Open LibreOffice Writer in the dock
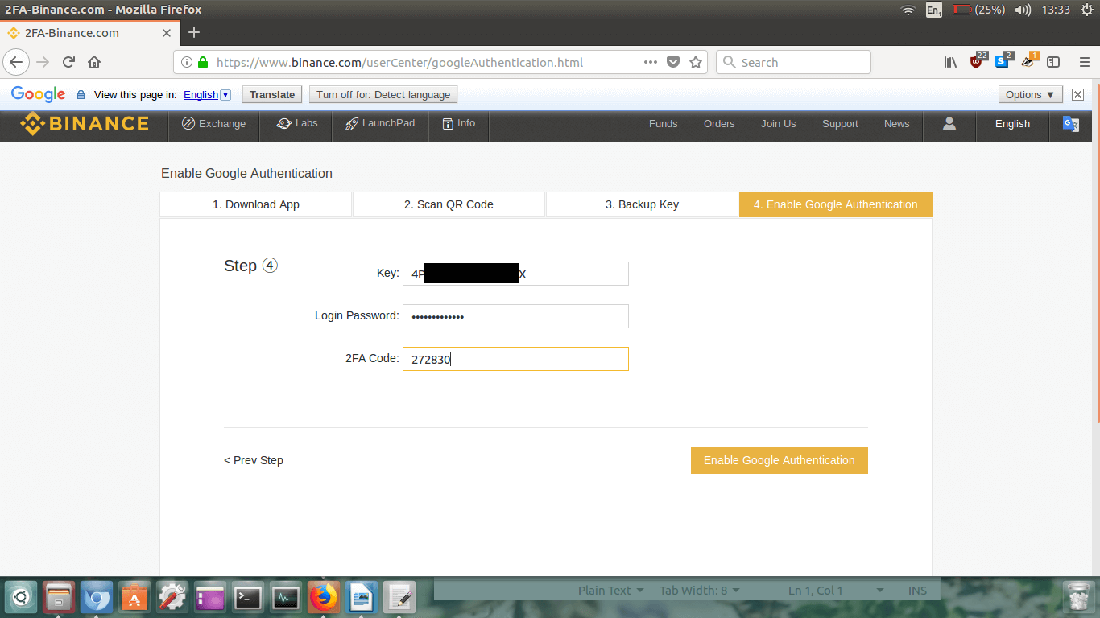The width and height of the screenshot is (1100, 618). pyautogui.click(x=362, y=598)
